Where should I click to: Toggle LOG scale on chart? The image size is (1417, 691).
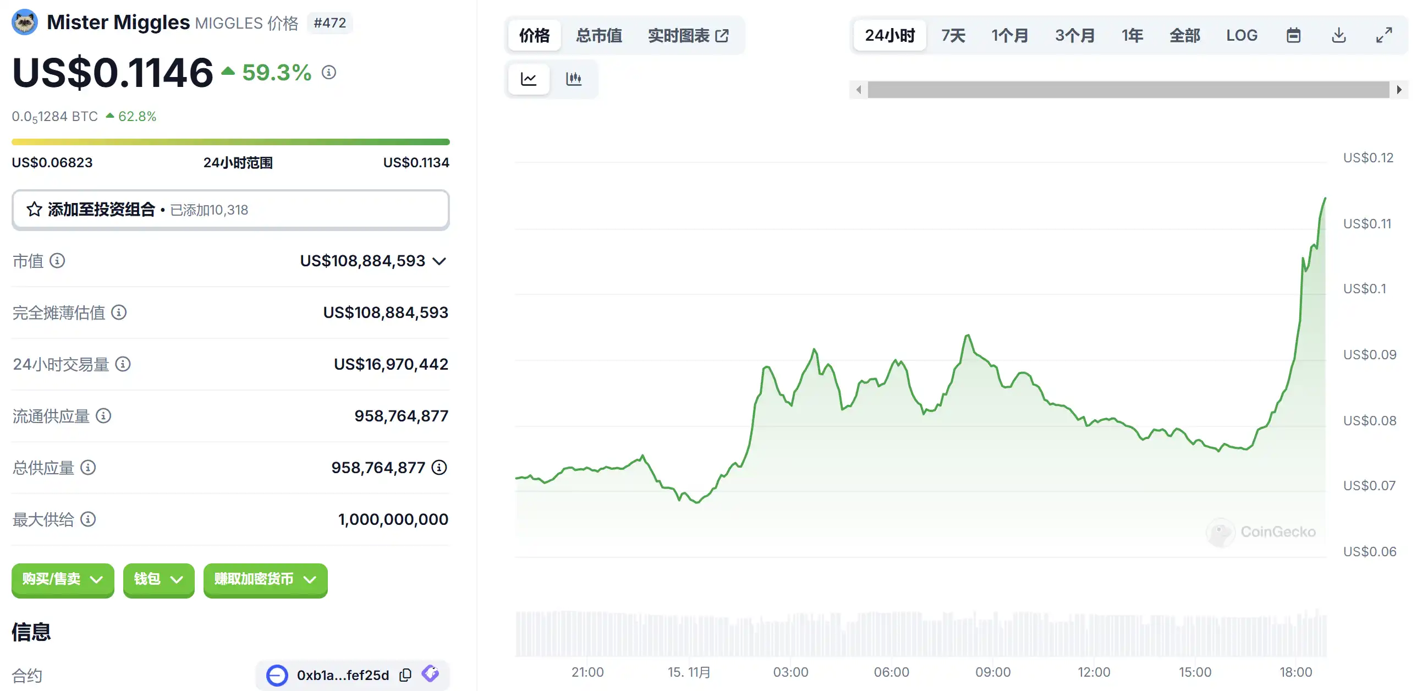[1242, 35]
